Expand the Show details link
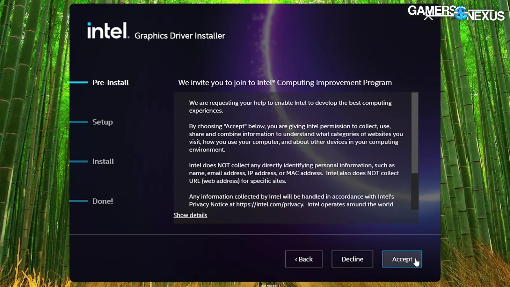Screen dimensions: 510x287 pyautogui.click(x=190, y=215)
